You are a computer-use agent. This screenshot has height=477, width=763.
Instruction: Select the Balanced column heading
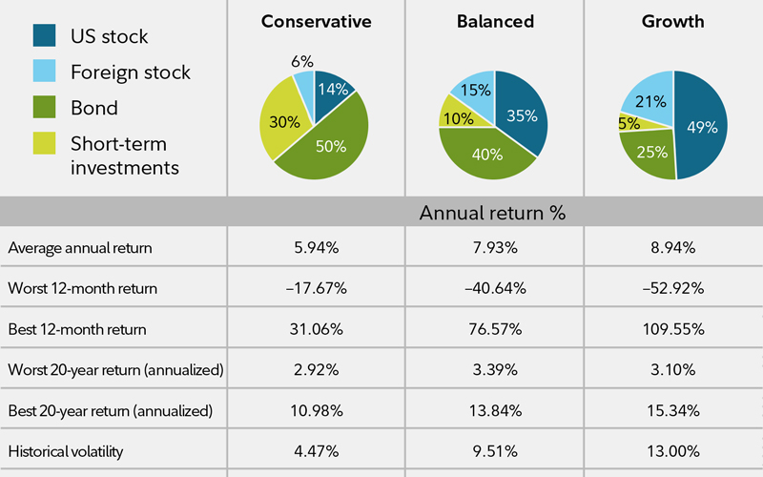495,21
